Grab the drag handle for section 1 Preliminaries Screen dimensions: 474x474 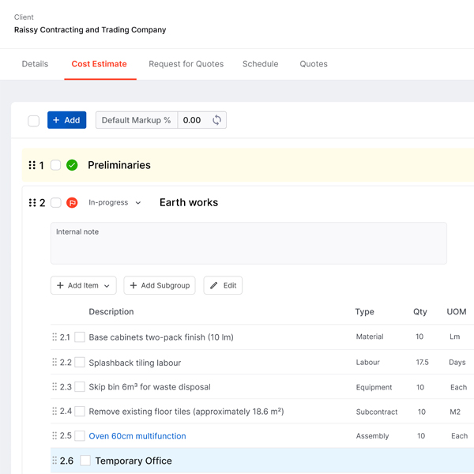click(32, 165)
